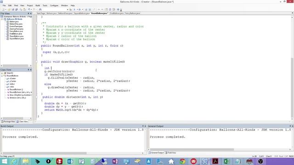This screenshot has height=165, width=294.
Task: Open Outlook from the taskbar
Action: [70, 161]
